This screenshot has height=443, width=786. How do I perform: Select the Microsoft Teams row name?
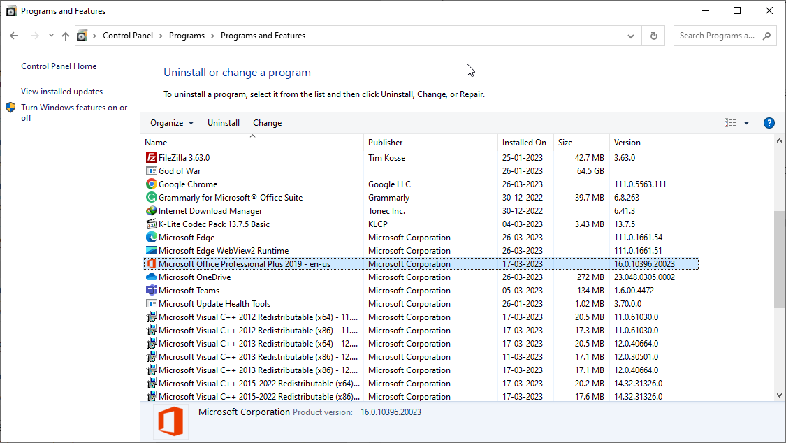point(189,291)
